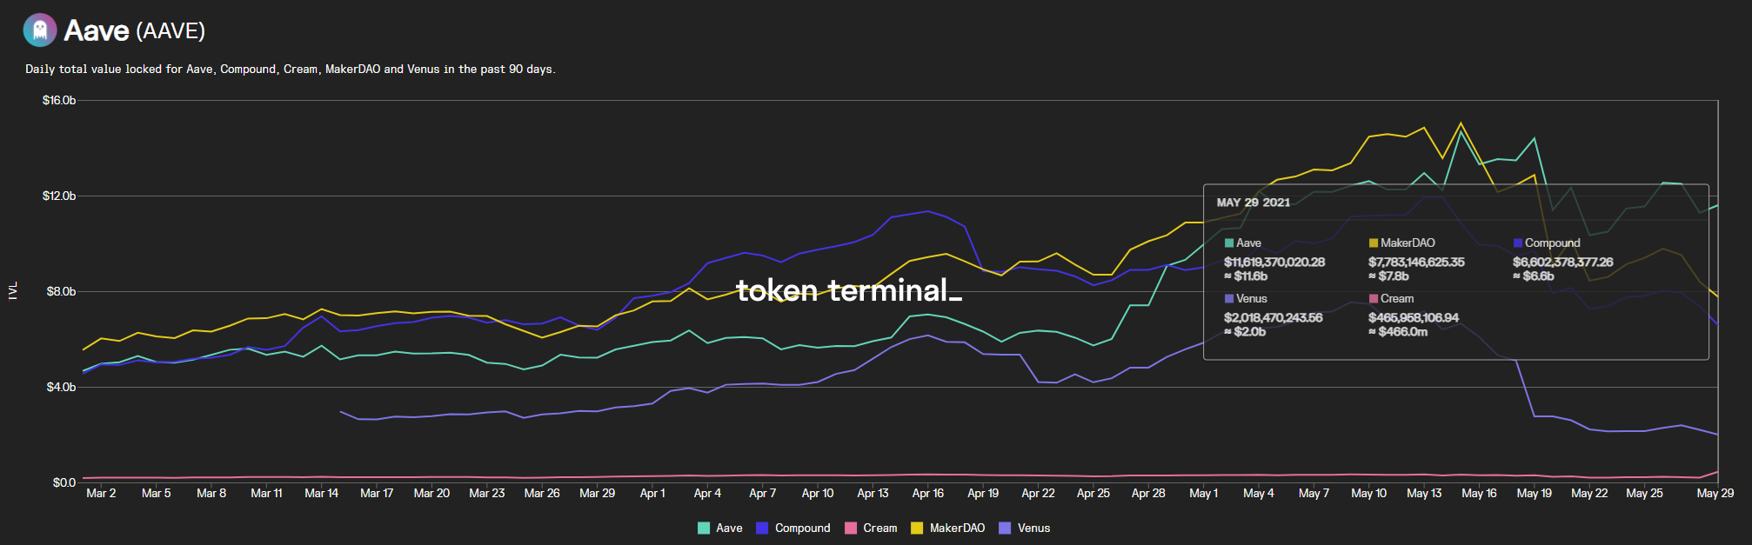Toggle the Aave series in the legend
Screen dimensions: 1752x545
pyautogui.click(x=720, y=528)
